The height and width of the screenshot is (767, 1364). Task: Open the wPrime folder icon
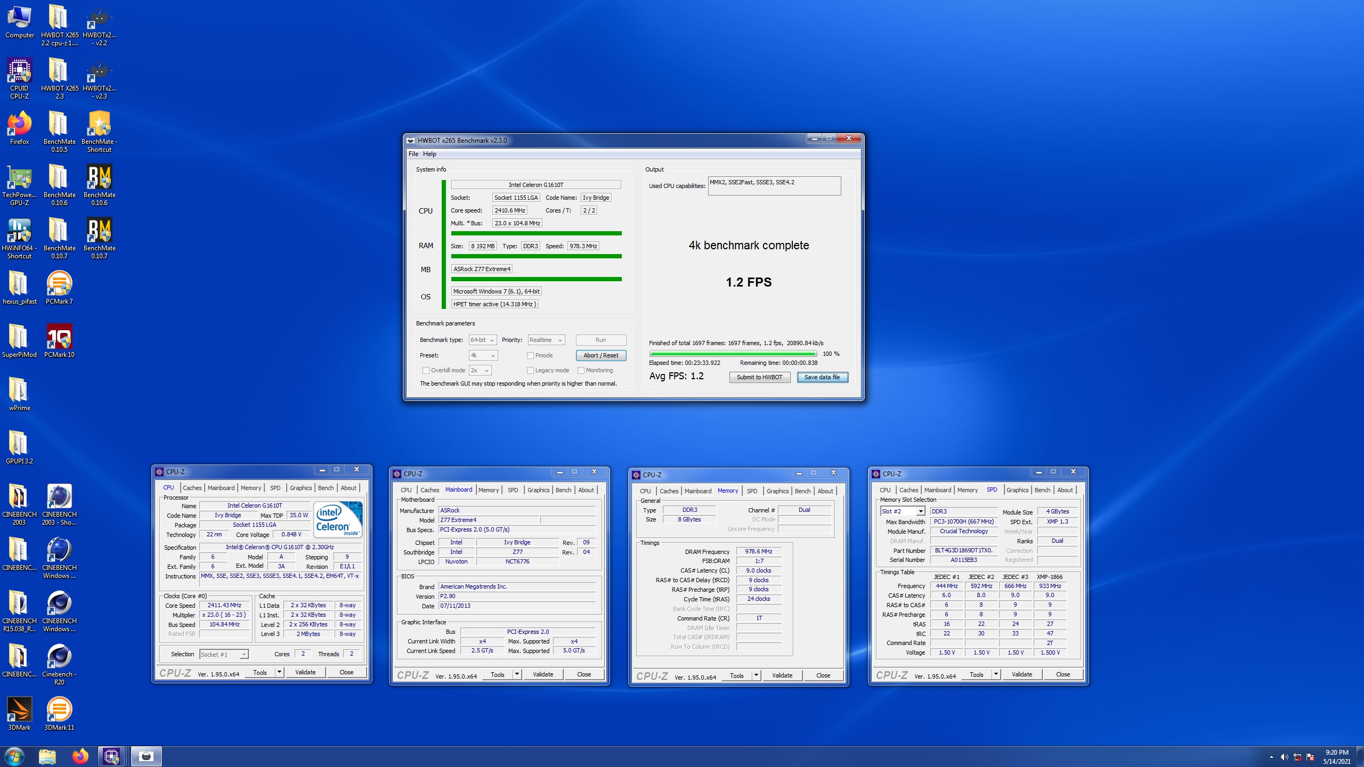click(x=20, y=394)
